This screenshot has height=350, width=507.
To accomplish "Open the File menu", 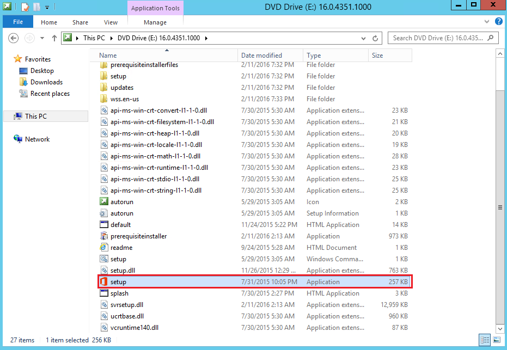I will (x=18, y=22).
